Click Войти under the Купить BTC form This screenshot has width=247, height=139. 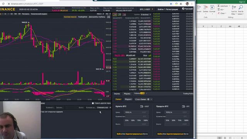pyautogui.click(x=119, y=134)
